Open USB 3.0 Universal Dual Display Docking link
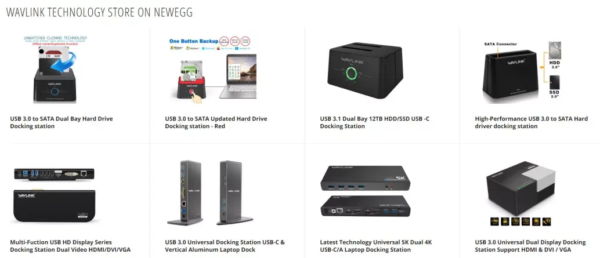This screenshot has width=600, height=258. pos(530,246)
